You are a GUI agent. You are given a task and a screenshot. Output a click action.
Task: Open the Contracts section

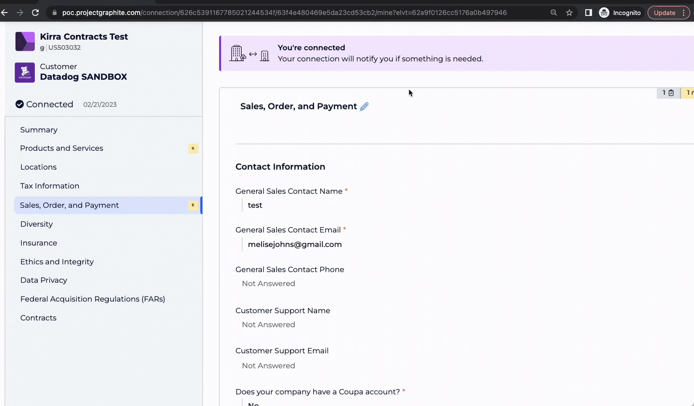click(38, 318)
